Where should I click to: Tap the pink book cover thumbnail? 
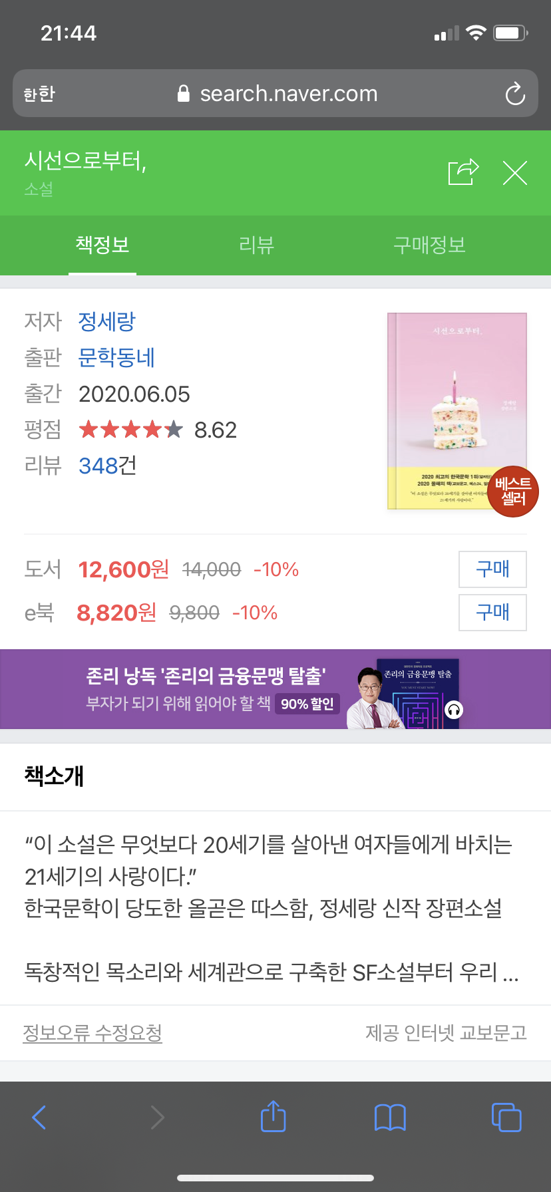(x=457, y=411)
